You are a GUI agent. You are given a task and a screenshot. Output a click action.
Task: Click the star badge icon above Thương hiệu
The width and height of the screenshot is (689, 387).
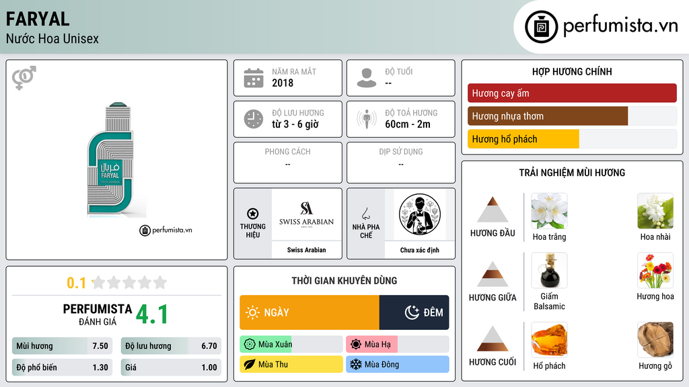click(x=253, y=214)
